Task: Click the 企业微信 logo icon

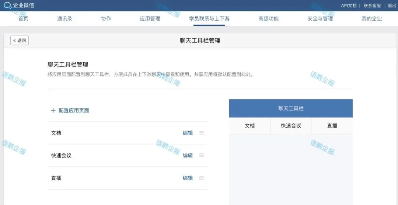Action: [8, 6]
